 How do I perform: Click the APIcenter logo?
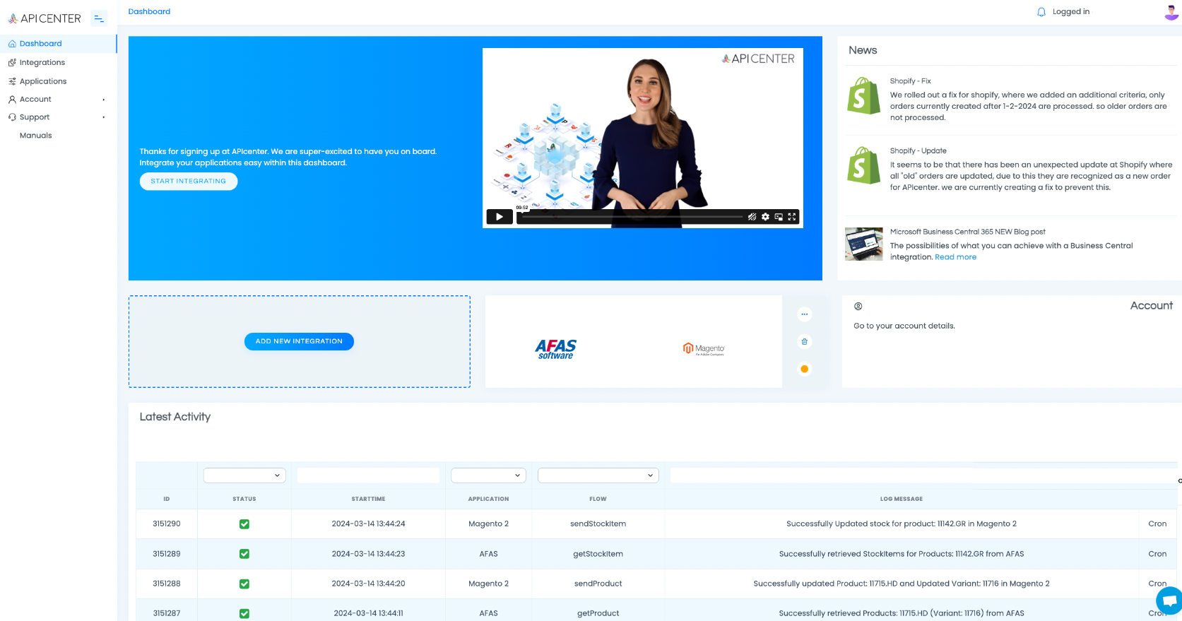(x=45, y=18)
